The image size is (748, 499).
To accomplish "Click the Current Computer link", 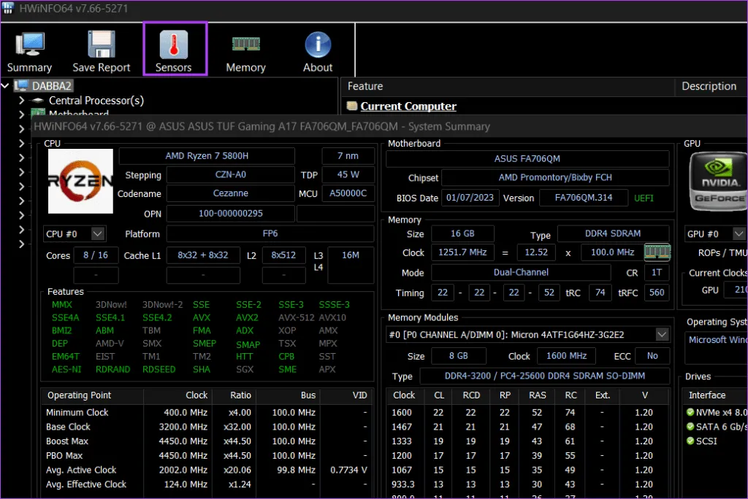I will coord(408,107).
